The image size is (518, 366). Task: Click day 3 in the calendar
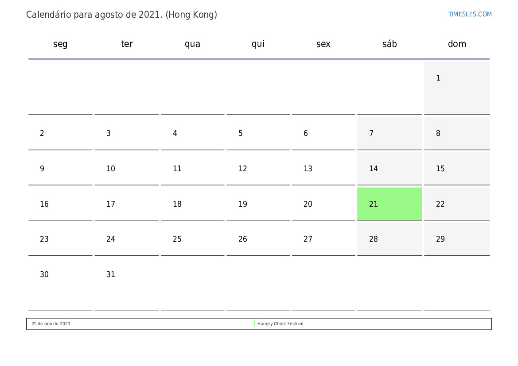(127, 133)
